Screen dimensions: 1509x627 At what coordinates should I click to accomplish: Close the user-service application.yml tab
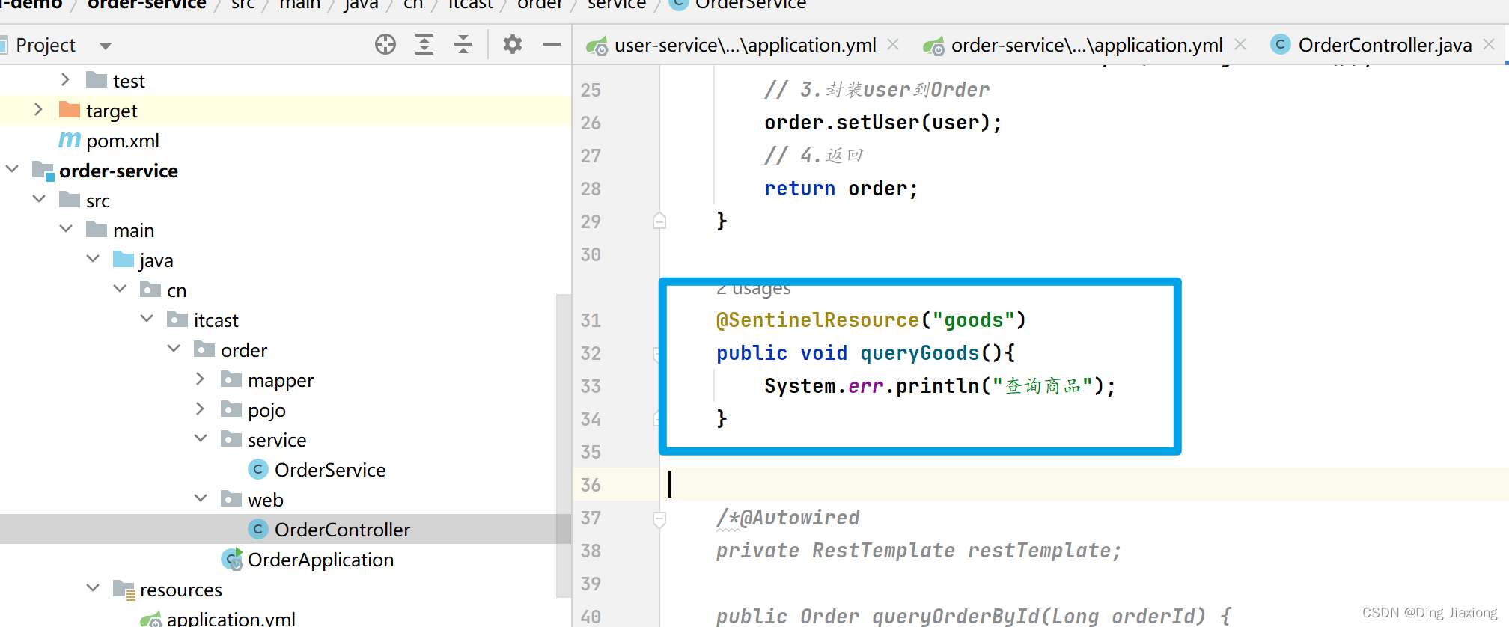893,45
